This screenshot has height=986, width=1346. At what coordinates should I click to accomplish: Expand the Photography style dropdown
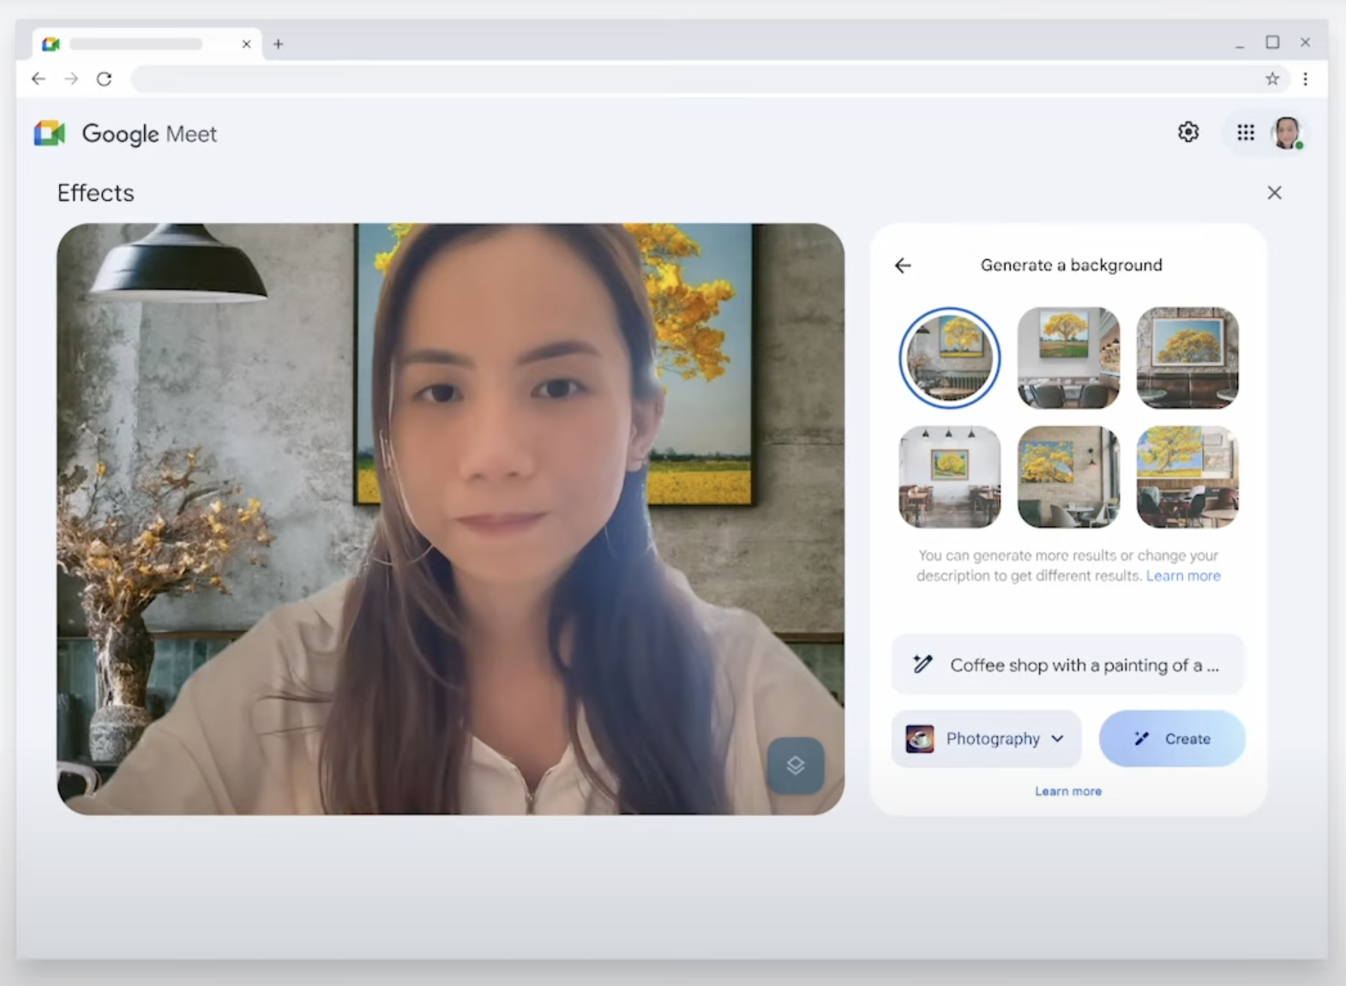pyautogui.click(x=986, y=738)
